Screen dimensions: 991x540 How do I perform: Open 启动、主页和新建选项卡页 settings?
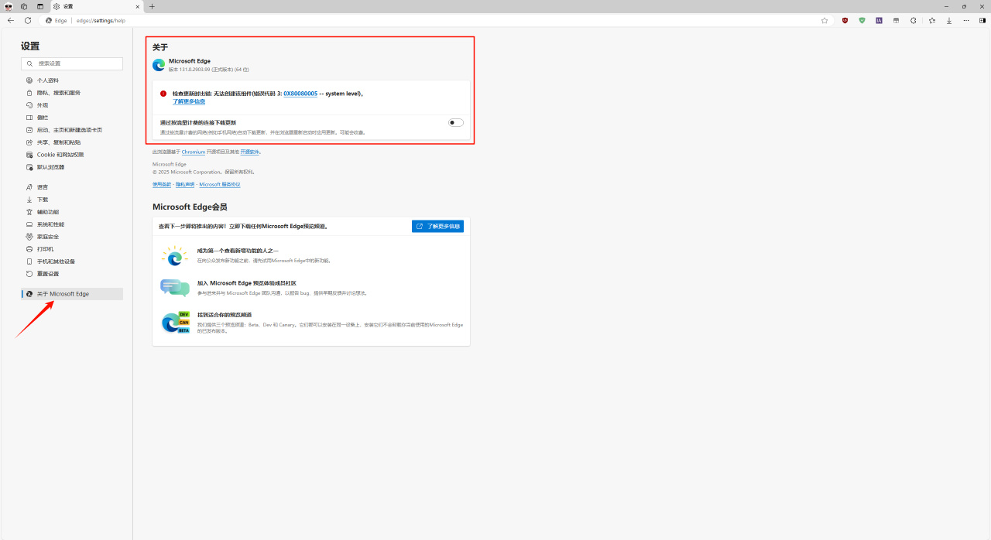pos(72,130)
